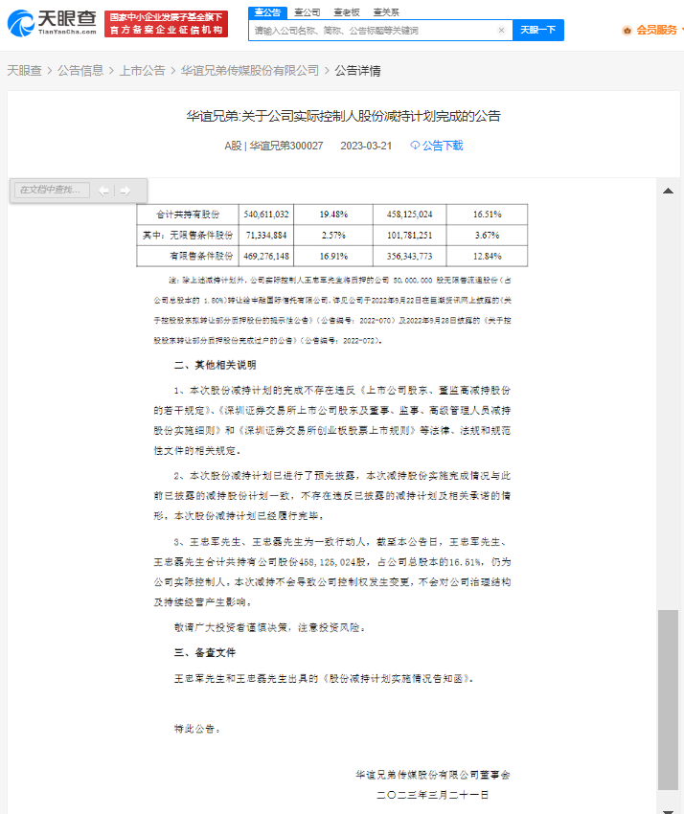Go to 天眼查 breadcrumb home
The width and height of the screenshot is (684, 814).
(x=24, y=71)
